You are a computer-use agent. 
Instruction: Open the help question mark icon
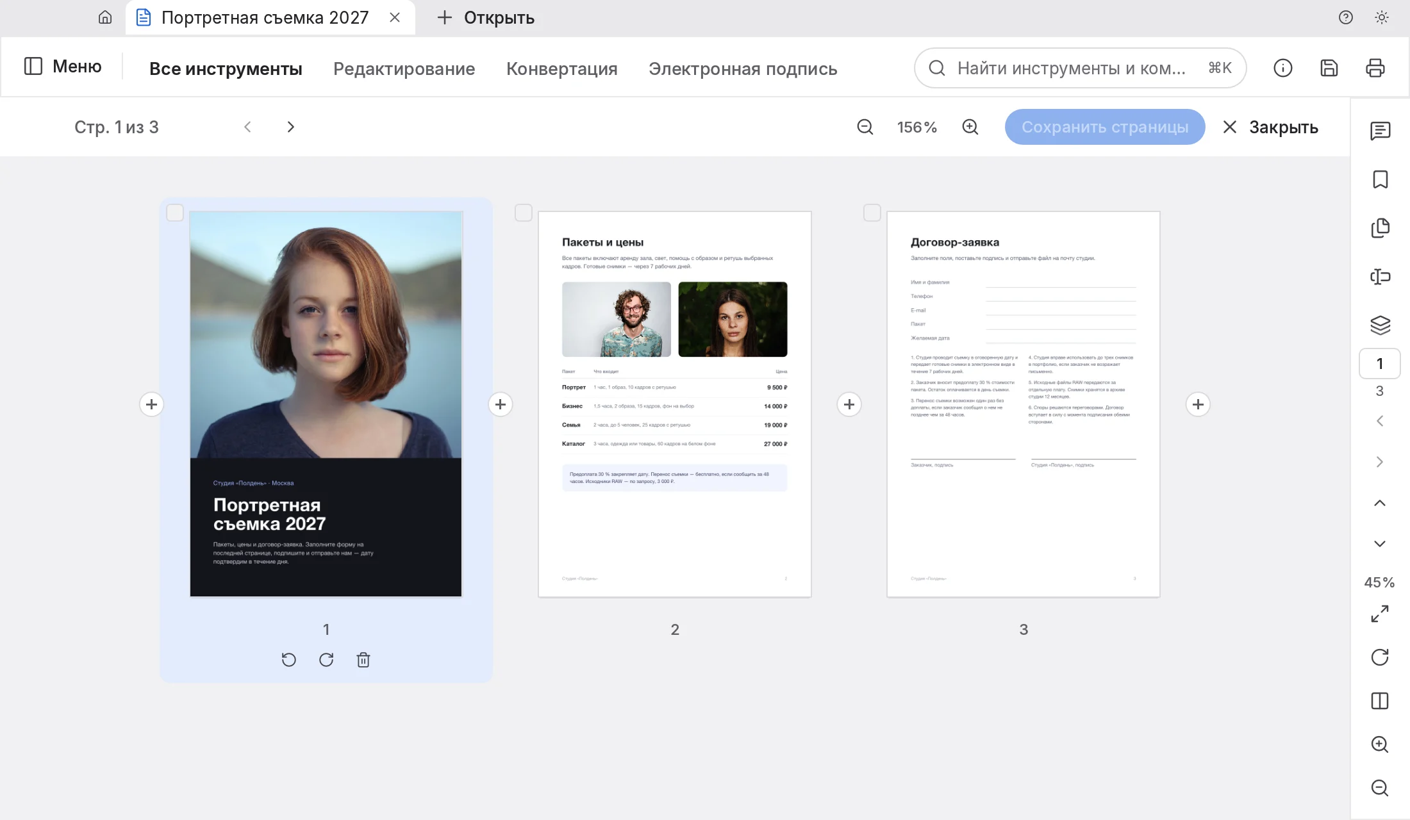(x=1346, y=17)
